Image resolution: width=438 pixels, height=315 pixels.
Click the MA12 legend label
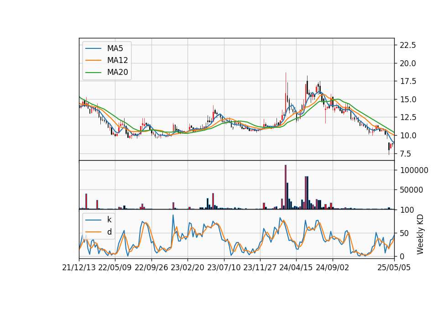(118, 60)
